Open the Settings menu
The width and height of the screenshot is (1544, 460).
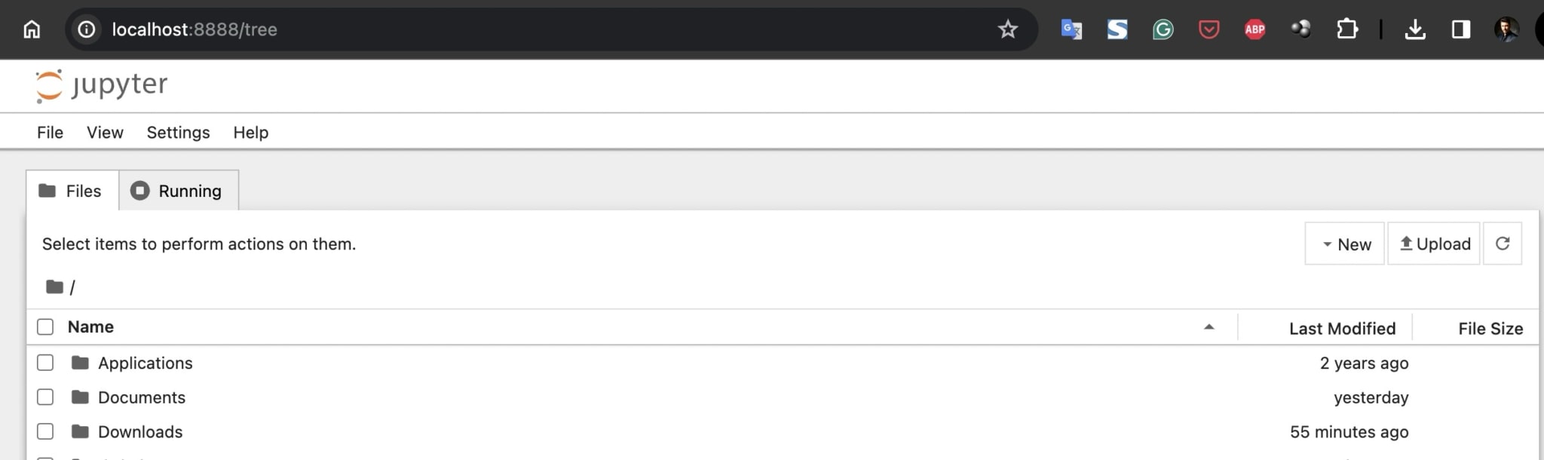click(178, 132)
